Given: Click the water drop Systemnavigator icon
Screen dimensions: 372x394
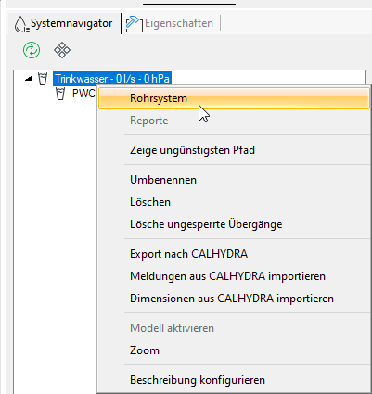Looking at the screenshot, I should (x=21, y=24).
